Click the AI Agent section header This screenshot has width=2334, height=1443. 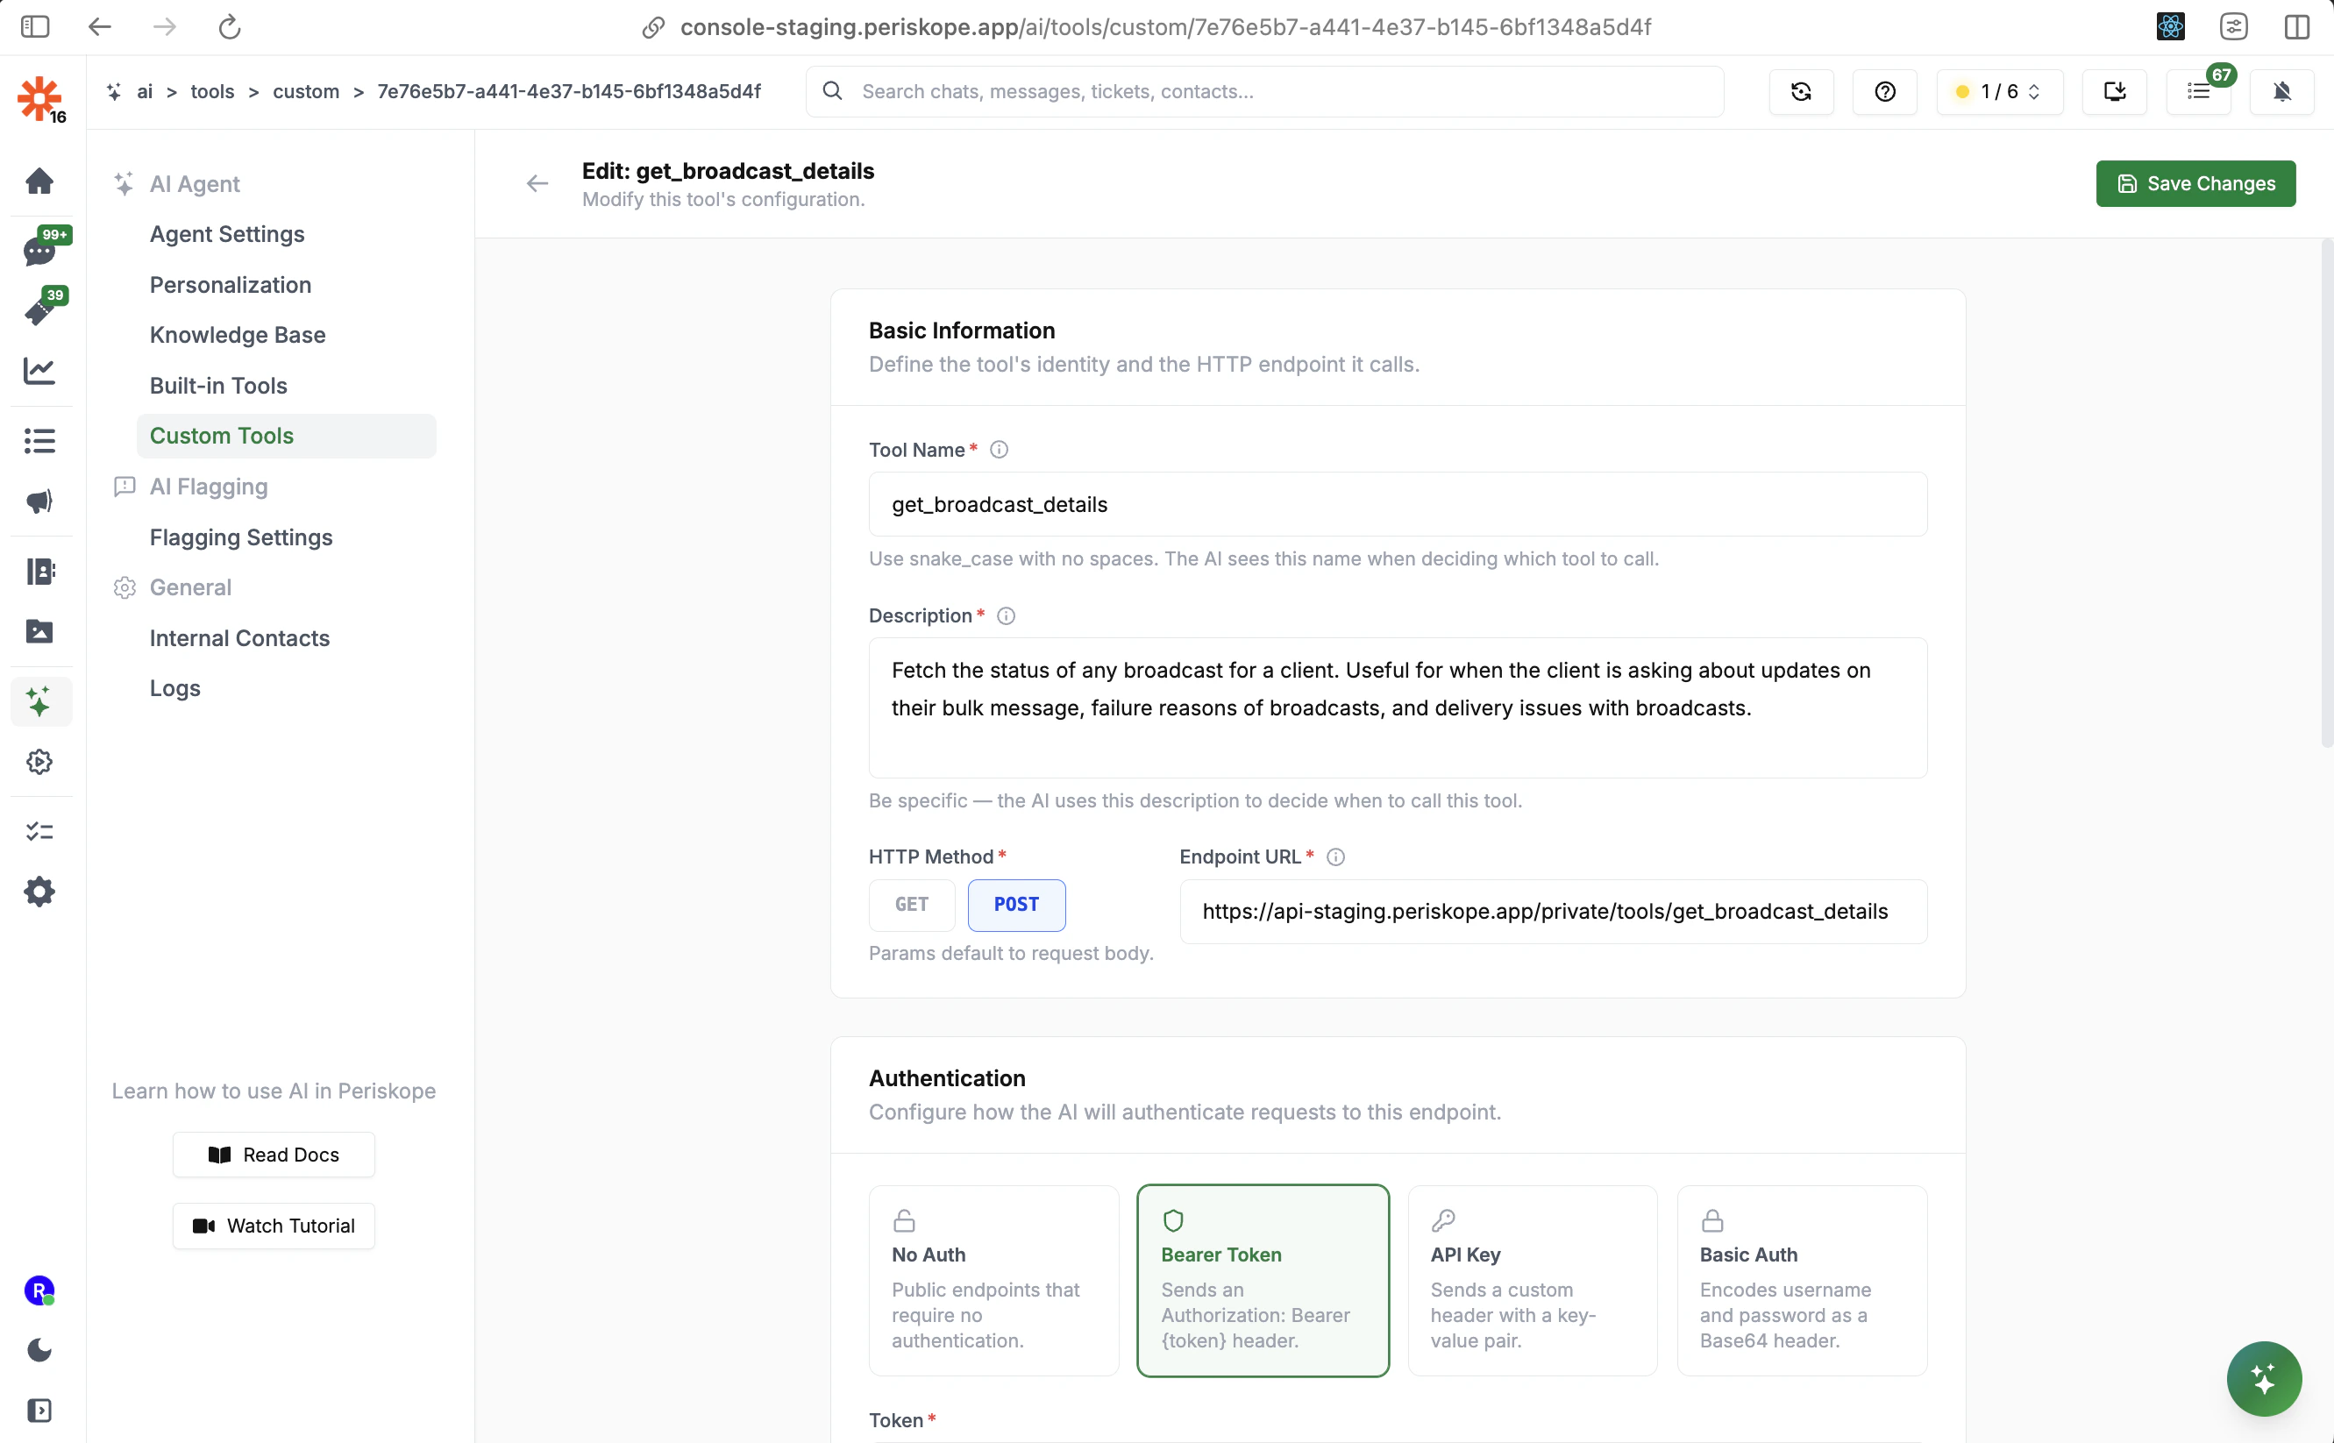click(x=195, y=183)
